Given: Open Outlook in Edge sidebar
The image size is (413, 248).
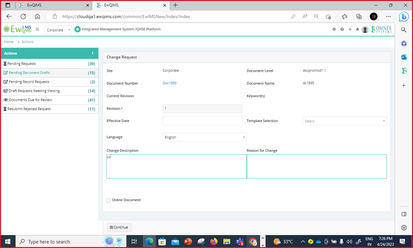Looking at the screenshot, I should pyautogui.click(x=404, y=57).
